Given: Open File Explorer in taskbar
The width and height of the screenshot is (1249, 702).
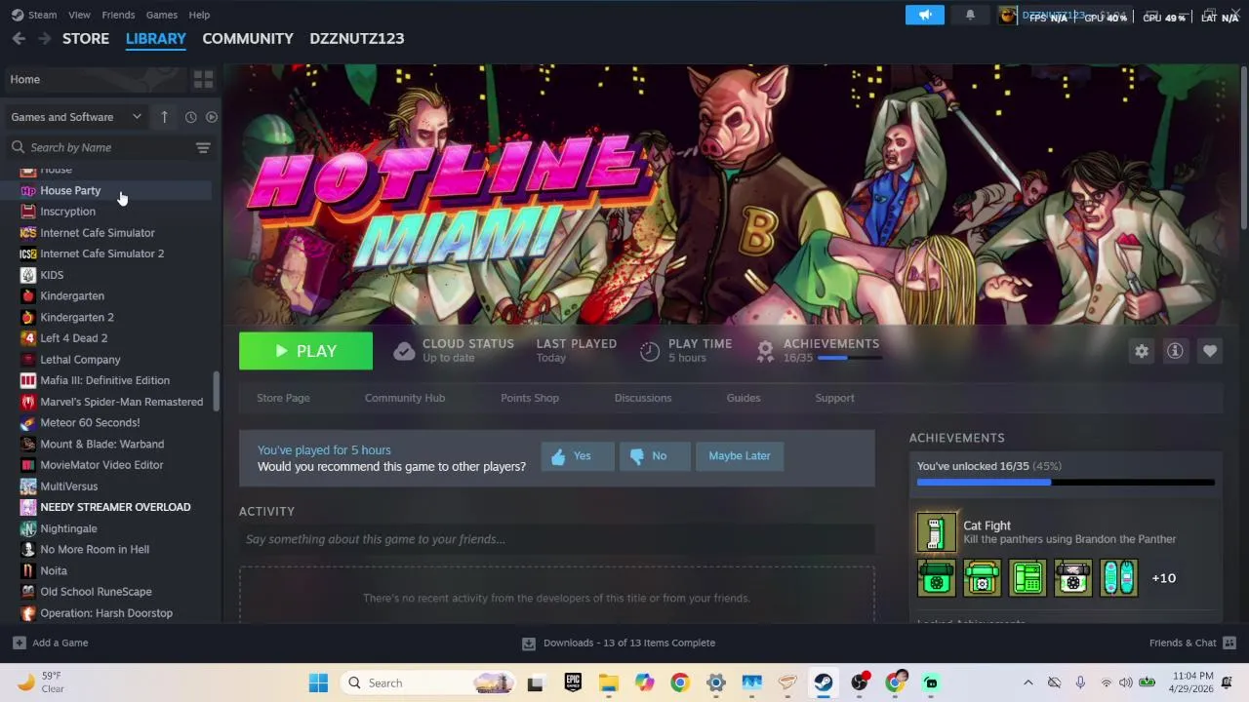Looking at the screenshot, I should pyautogui.click(x=608, y=682).
